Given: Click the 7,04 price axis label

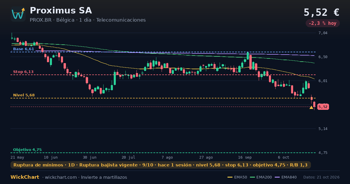Looking at the screenshot, I should pos(323,33).
